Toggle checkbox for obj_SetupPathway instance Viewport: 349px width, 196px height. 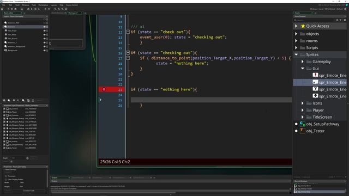[x=4, y=145]
